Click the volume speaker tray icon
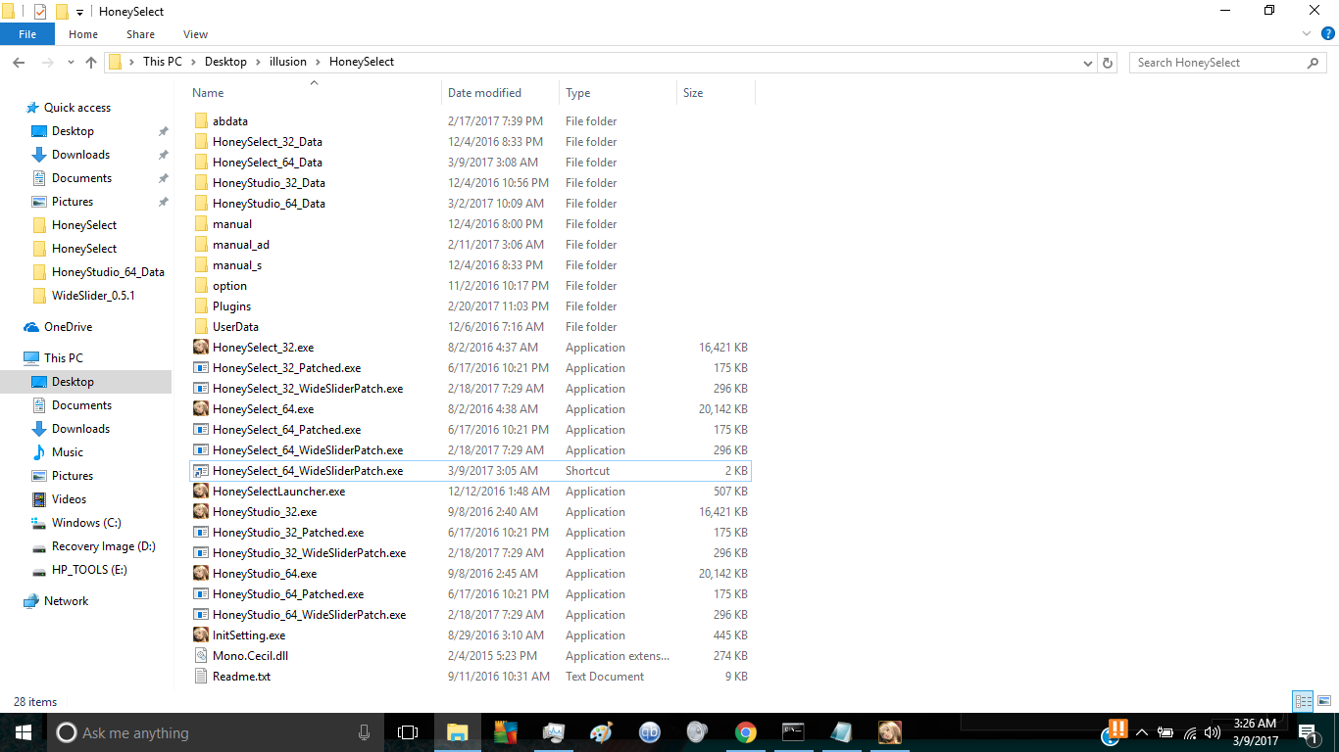 pos(1213,732)
